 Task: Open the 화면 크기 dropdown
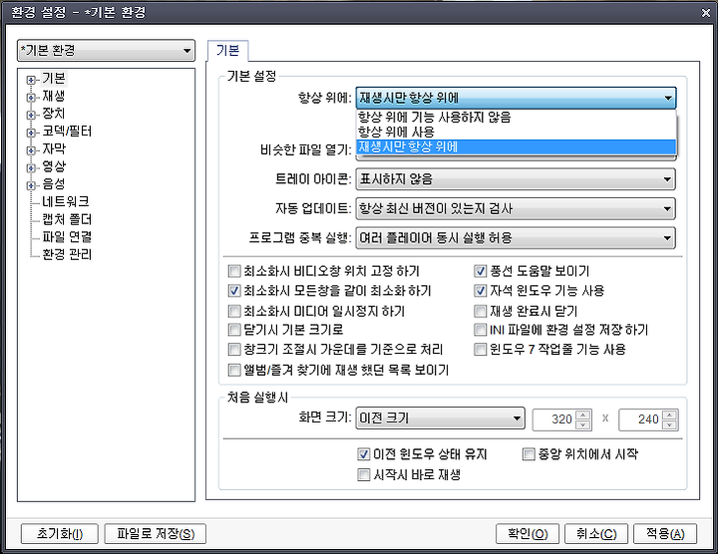pos(440,417)
